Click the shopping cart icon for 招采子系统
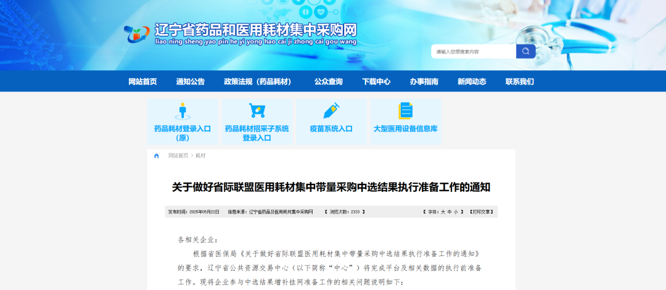This screenshot has height=290, width=666. point(257,110)
